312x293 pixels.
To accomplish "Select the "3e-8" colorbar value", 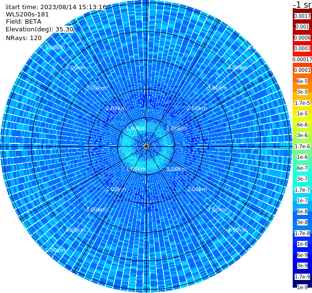I will [302, 222].
